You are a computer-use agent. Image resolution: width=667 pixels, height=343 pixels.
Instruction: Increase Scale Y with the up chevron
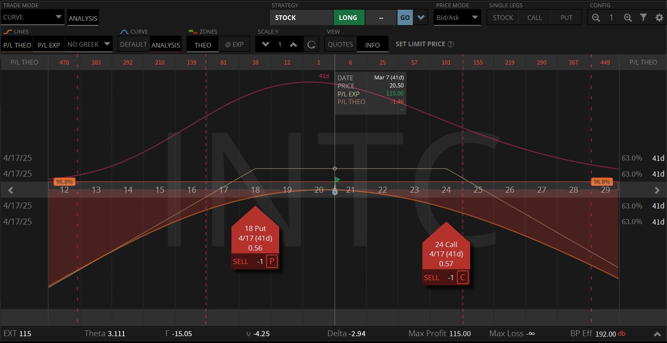tap(294, 44)
